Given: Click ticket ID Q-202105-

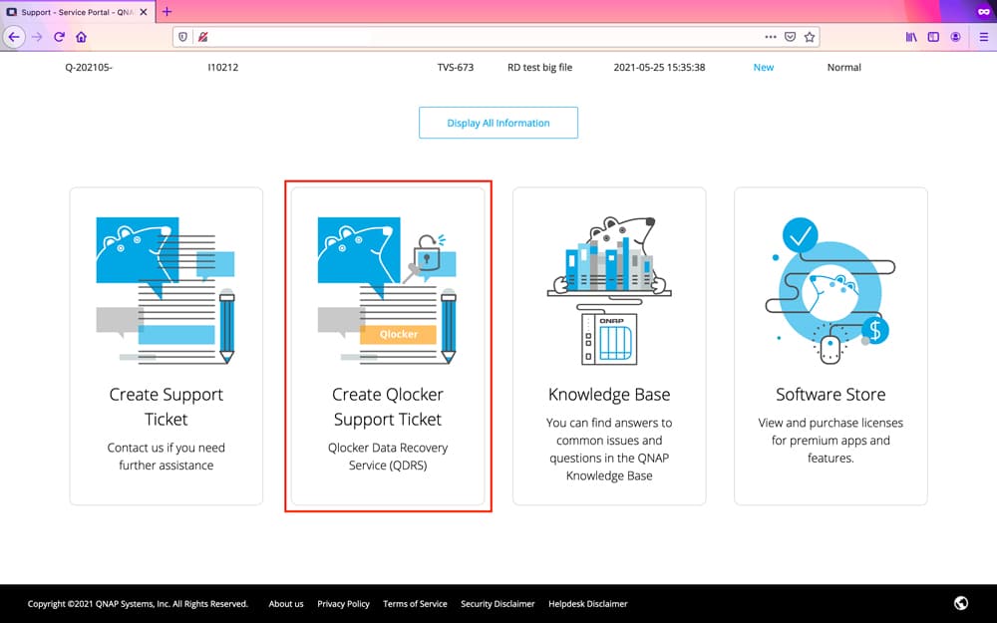Looking at the screenshot, I should [89, 68].
